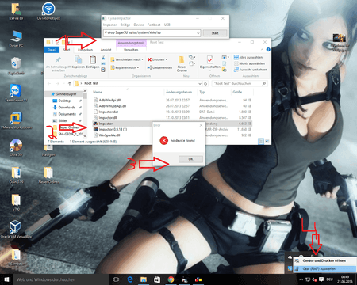
Task: Switch to the Freigeben ribbon tab
Action: (x=85, y=50)
